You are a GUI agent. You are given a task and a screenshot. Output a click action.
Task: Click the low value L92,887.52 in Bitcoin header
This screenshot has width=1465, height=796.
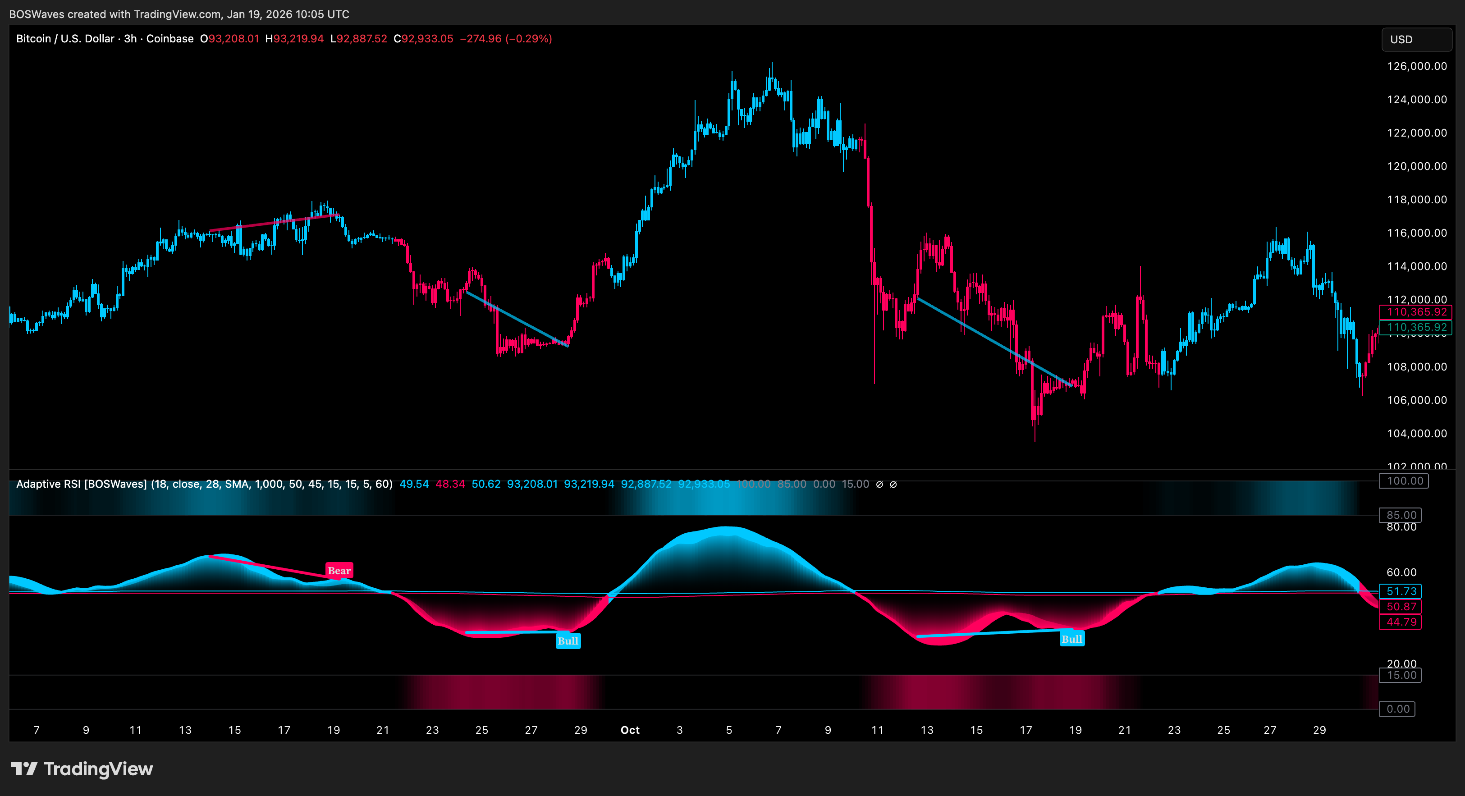point(359,39)
